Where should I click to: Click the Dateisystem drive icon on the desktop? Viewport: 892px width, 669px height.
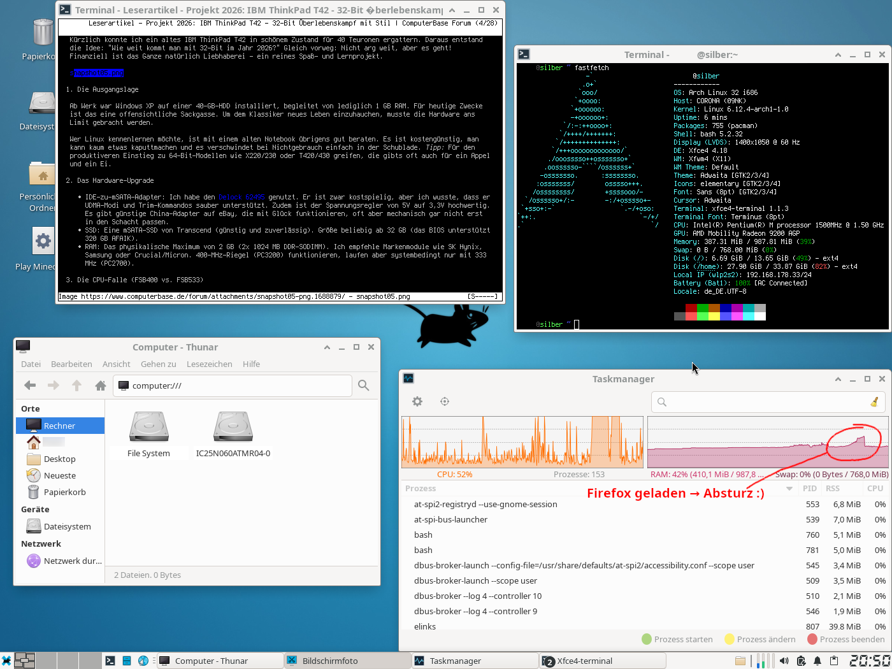point(43,103)
